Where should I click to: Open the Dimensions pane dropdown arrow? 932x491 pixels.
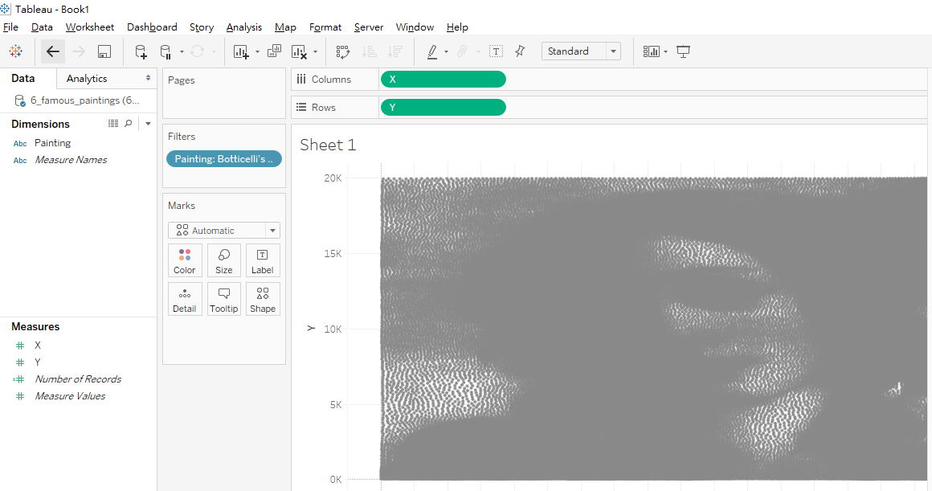click(x=148, y=124)
